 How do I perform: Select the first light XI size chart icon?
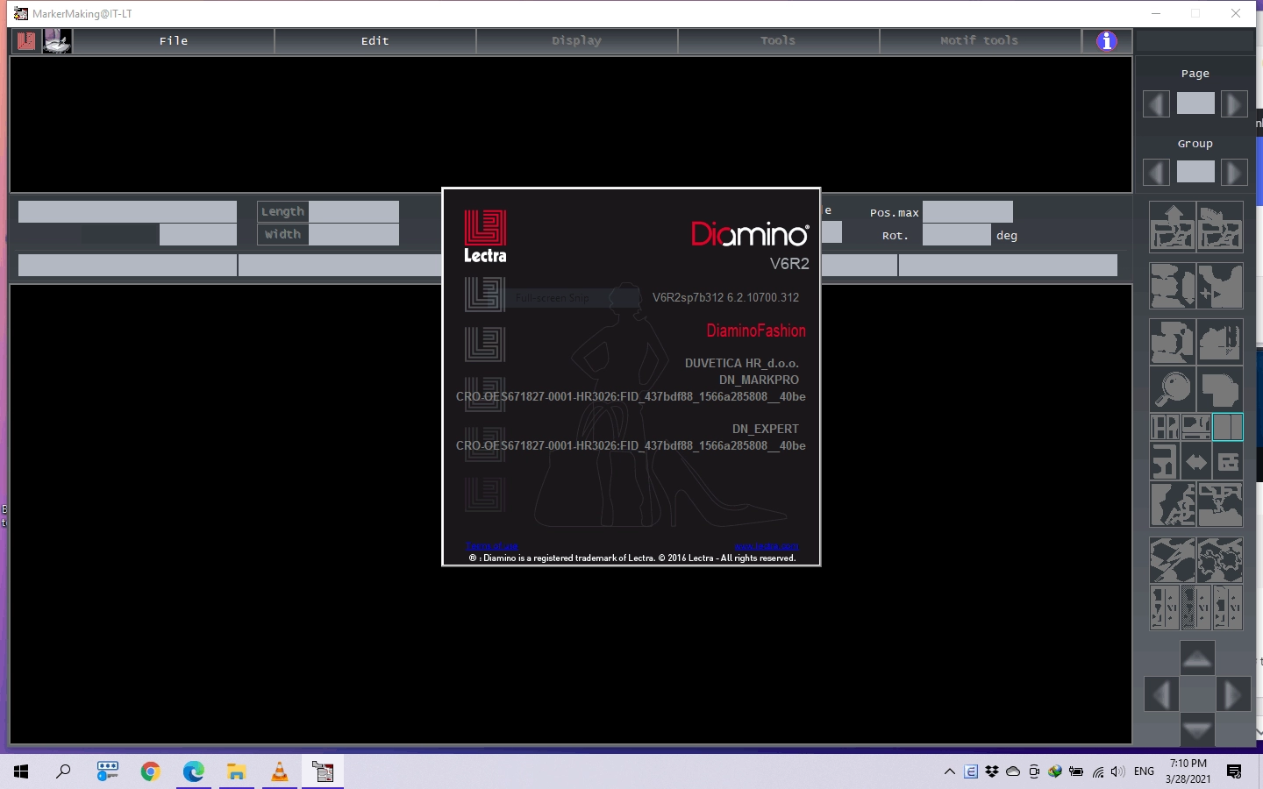(x=1165, y=608)
